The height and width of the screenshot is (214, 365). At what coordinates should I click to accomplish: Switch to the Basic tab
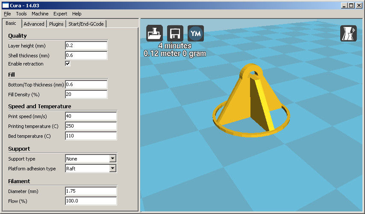click(x=11, y=23)
